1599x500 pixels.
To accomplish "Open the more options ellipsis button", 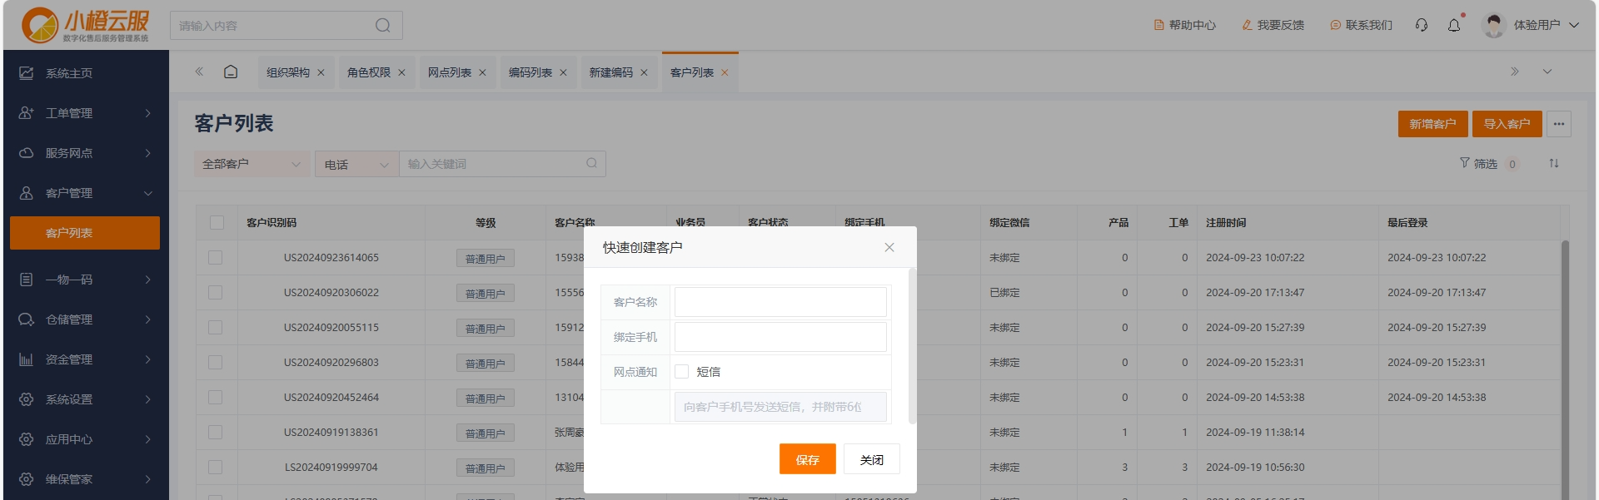I will (1559, 124).
